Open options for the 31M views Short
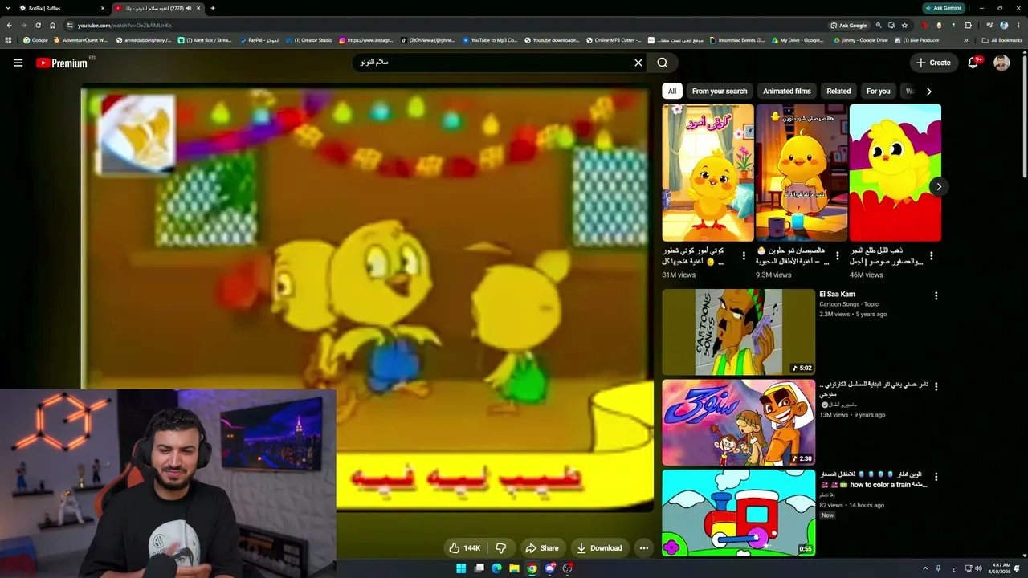This screenshot has height=578, width=1028. click(744, 256)
